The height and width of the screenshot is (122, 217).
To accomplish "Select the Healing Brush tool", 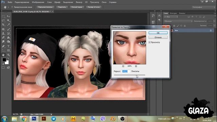I will [x=3, y=29].
